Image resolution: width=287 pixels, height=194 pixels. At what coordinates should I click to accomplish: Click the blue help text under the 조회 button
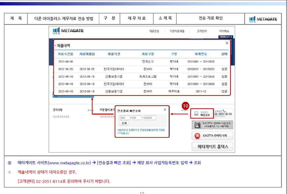tap(141, 132)
